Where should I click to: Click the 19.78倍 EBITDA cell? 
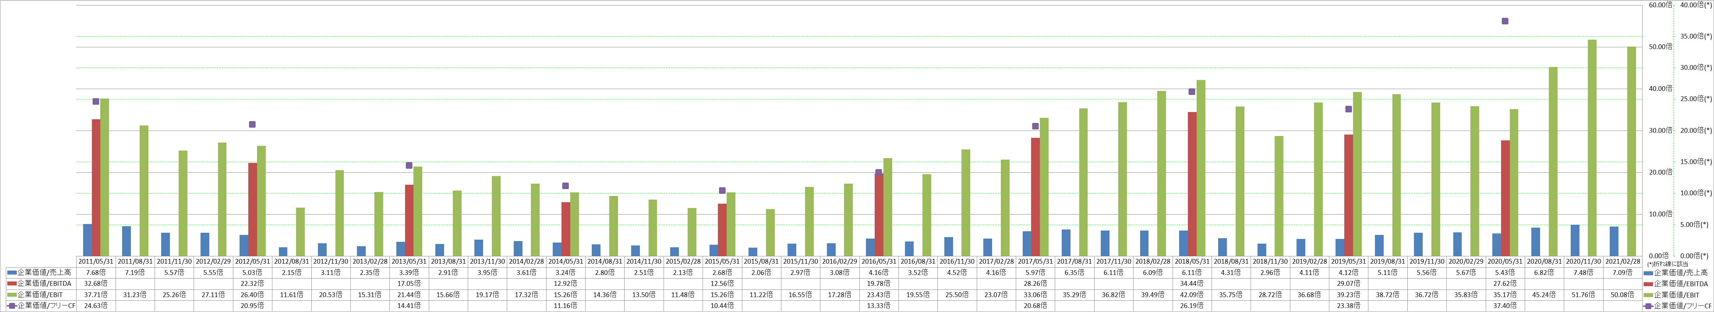[x=879, y=284]
